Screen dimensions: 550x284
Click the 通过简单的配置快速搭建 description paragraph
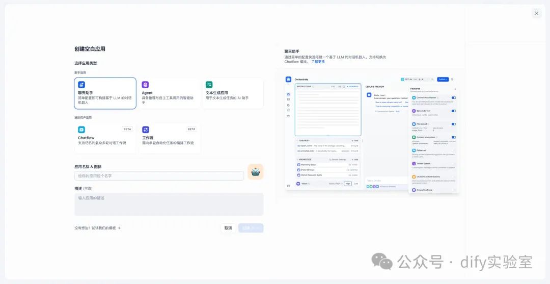(x=335, y=59)
